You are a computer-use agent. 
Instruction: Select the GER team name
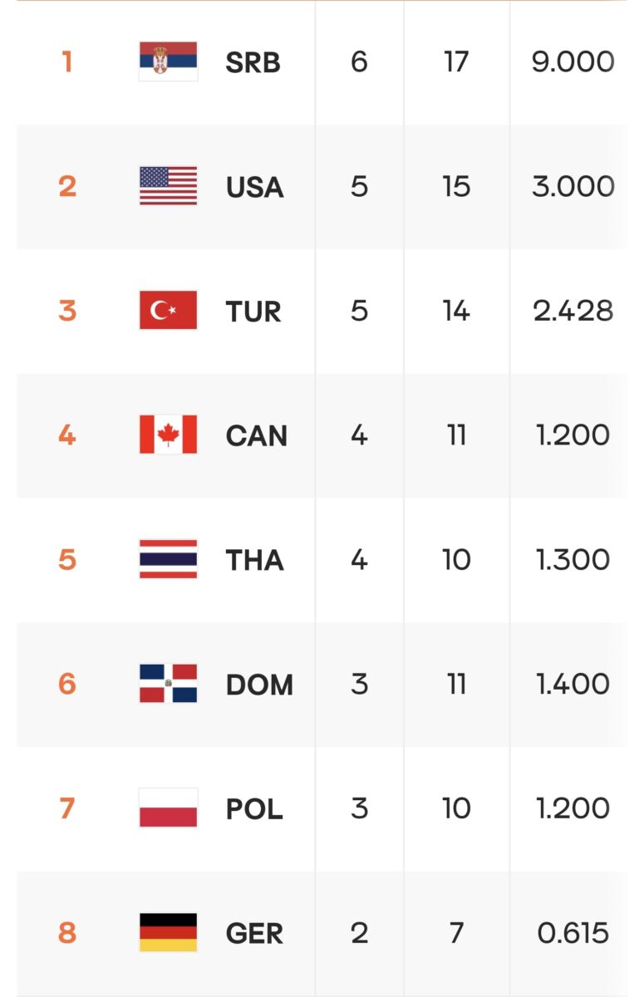click(x=254, y=934)
